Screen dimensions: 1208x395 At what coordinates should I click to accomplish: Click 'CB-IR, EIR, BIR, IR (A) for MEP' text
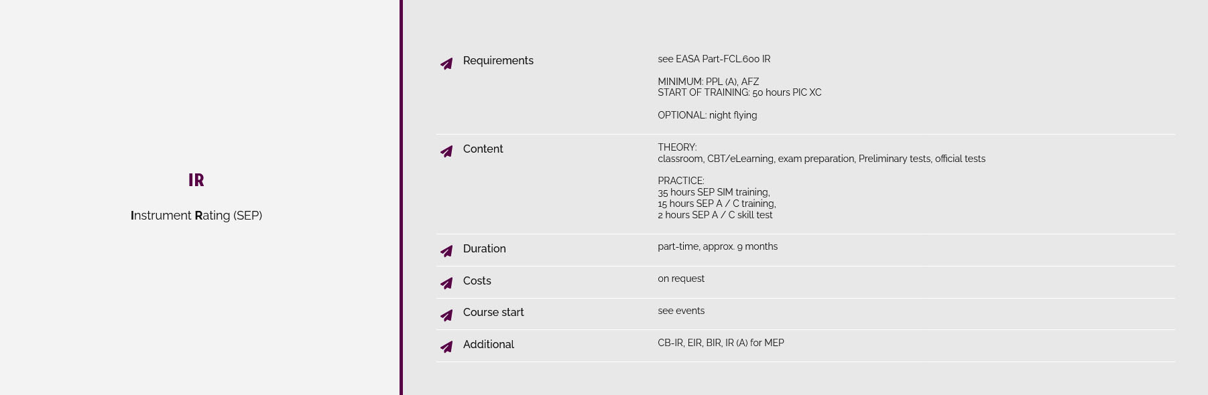[721, 343]
